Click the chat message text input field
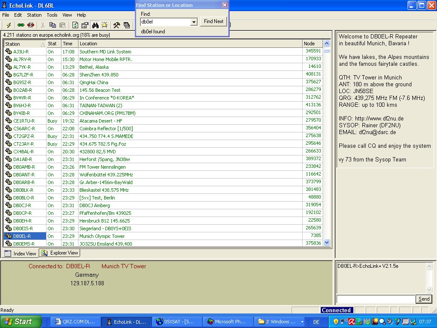 click(376, 299)
